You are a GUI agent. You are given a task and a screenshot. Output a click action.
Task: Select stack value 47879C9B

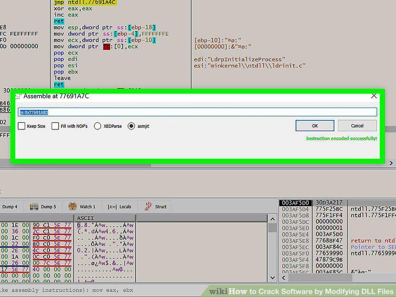pos(329,259)
